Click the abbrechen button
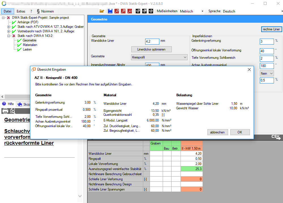Image resolution: width=283 pixels, height=203 pixels. point(217,132)
